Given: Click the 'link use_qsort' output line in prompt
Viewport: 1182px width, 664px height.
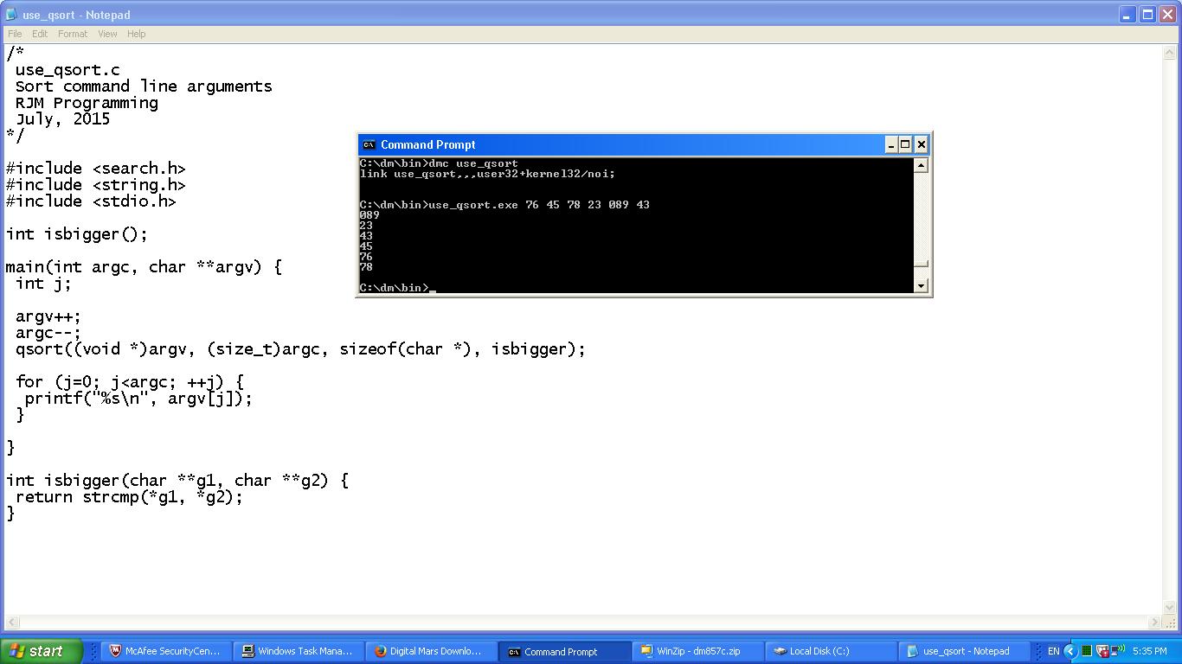Looking at the screenshot, I should click(487, 174).
